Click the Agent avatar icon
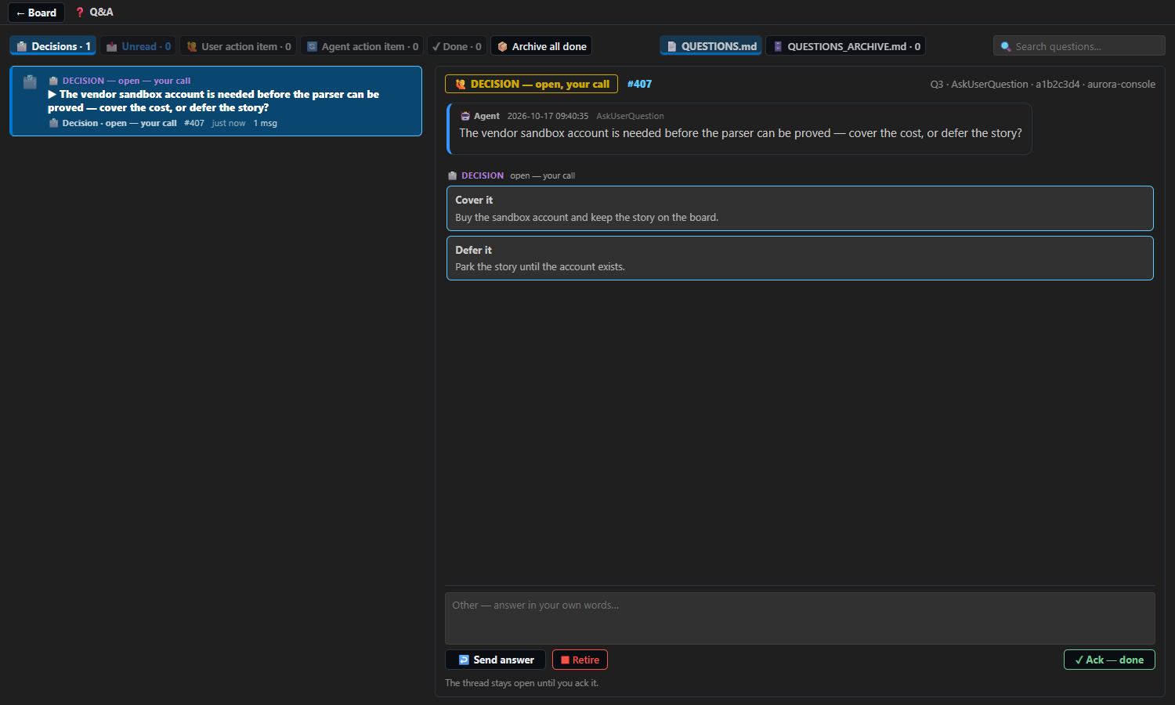 (x=465, y=116)
